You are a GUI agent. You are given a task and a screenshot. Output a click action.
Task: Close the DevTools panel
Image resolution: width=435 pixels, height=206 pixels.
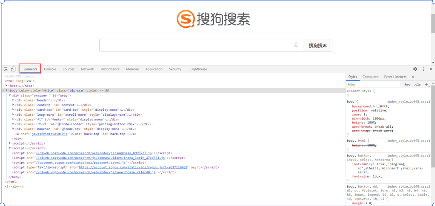(x=431, y=69)
